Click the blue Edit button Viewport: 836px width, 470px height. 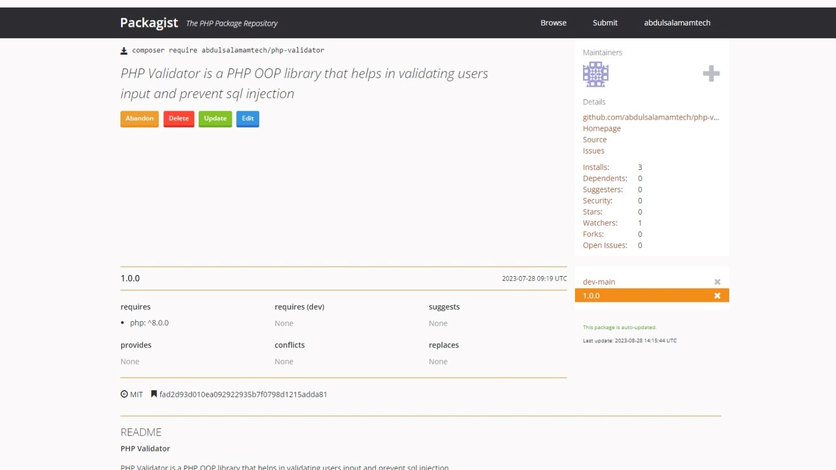[248, 119]
